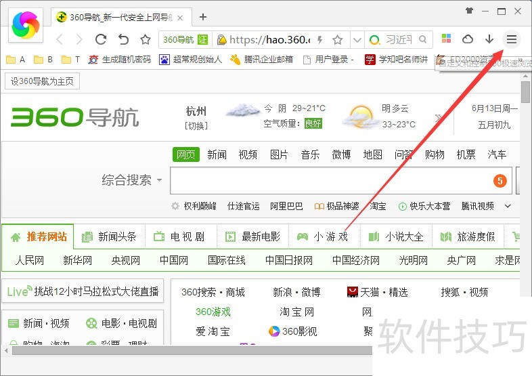Open the hamburger main menu
Image resolution: width=532 pixels, height=376 pixels.
tap(512, 39)
